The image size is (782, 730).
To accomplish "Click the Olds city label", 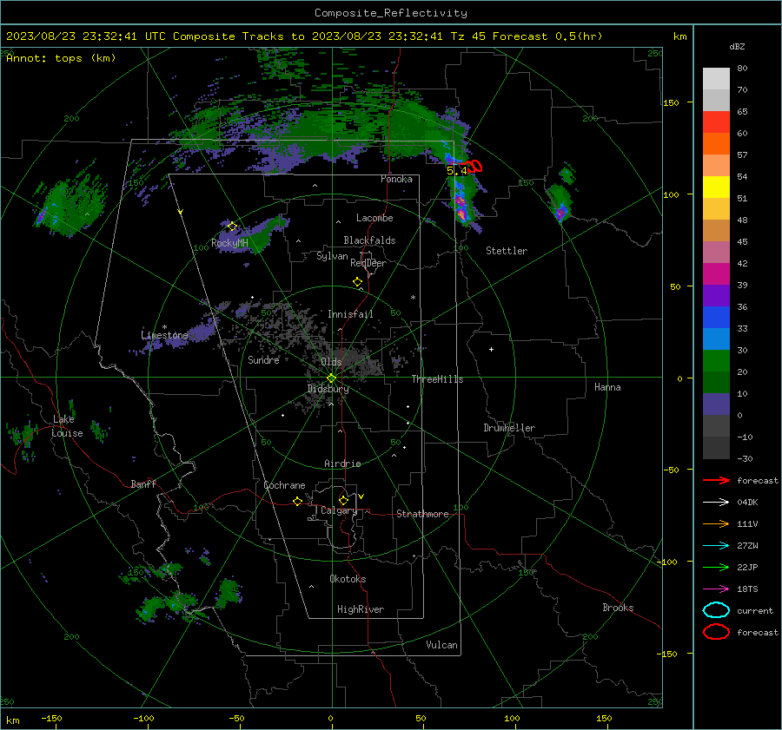I will 331,361.
